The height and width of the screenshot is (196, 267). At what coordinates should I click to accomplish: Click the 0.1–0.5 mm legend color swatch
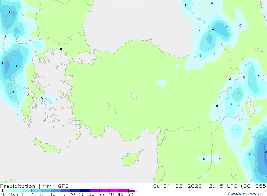pyautogui.click(x=7, y=191)
